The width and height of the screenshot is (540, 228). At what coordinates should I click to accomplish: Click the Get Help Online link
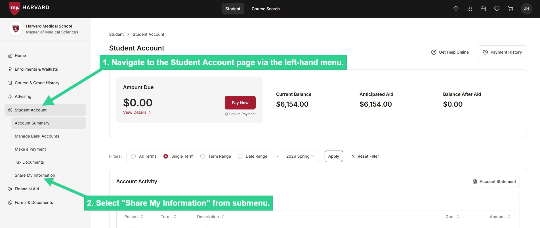click(450, 52)
